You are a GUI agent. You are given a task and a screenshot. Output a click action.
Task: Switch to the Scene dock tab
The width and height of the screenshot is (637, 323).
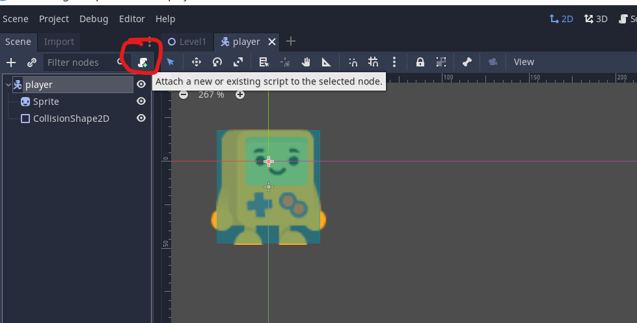(18, 42)
